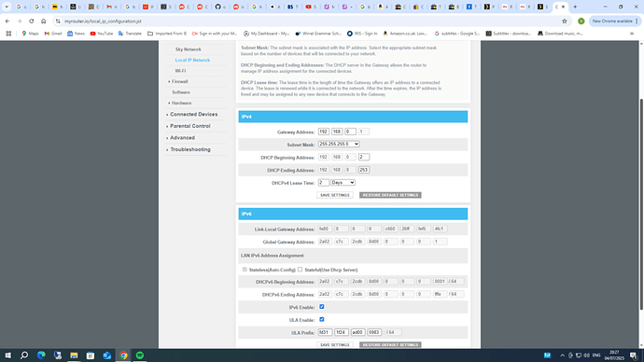Click the browser forward arrow

(x=20, y=21)
